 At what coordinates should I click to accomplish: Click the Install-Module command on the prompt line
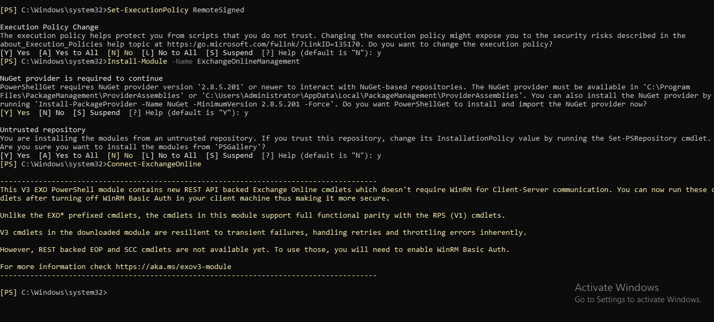pos(137,62)
